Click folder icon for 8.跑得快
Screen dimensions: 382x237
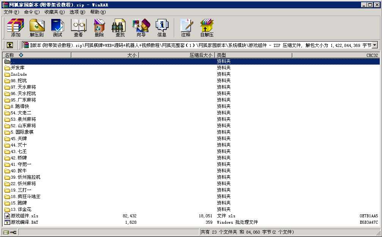point(7,106)
